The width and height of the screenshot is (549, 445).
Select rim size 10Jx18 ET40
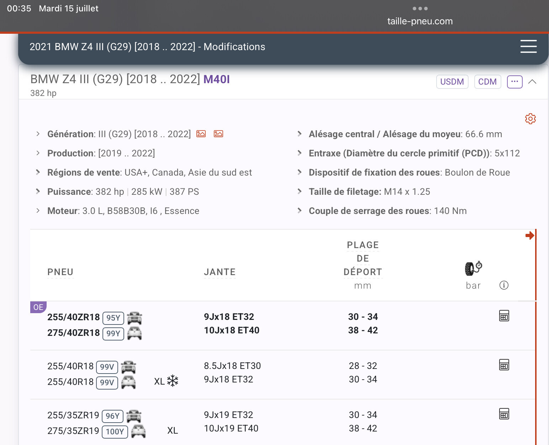(232, 330)
